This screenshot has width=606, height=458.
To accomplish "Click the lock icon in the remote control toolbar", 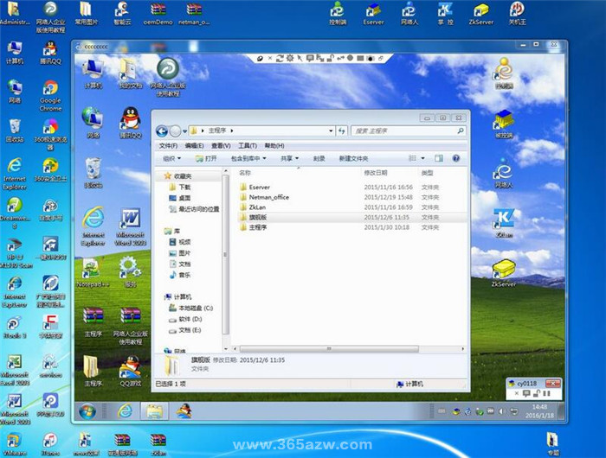I will 330,58.
